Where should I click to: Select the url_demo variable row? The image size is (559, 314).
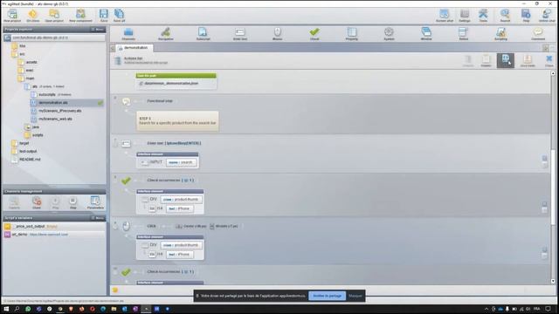54,235
